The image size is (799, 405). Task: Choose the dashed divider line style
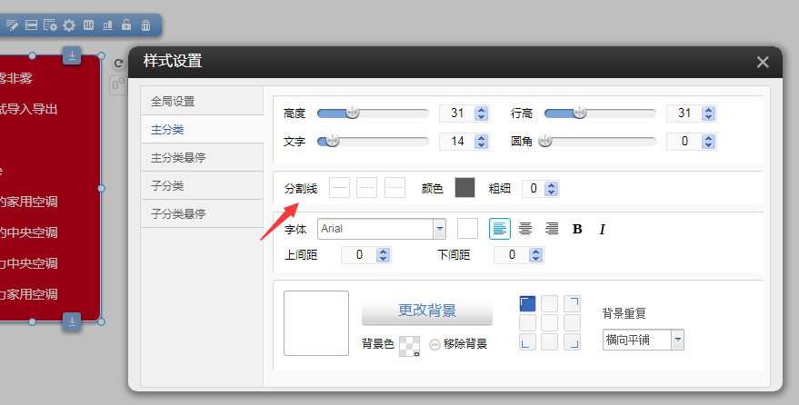[x=366, y=188]
